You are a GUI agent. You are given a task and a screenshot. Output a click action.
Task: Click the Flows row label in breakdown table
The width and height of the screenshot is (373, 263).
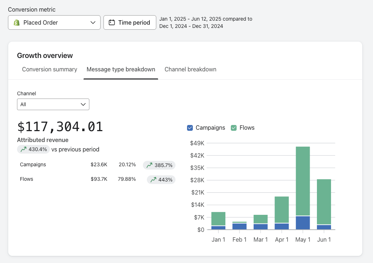pyautogui.click(x=26, y=179)
